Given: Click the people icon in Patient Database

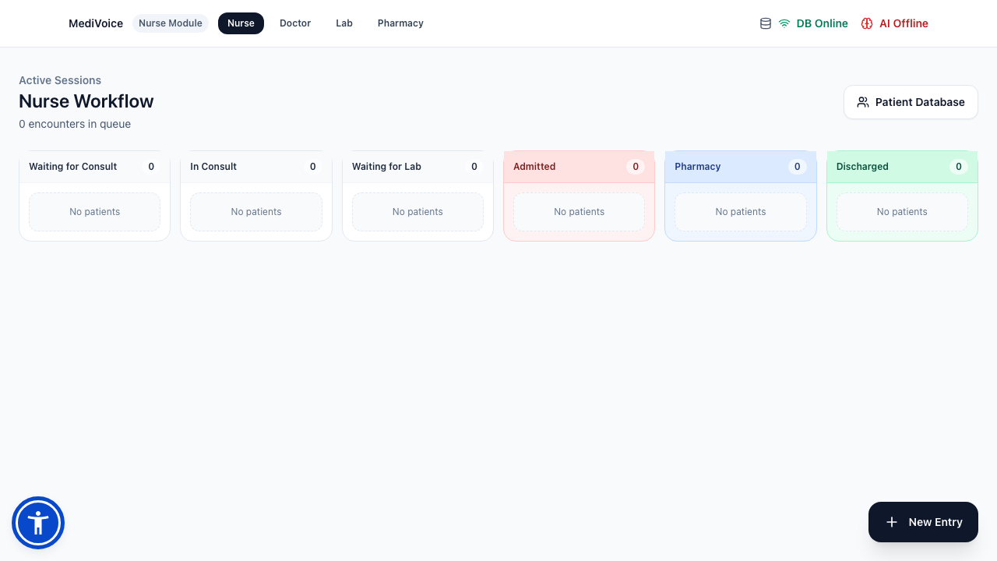Looking at the screenshot, I should pos(863,102).
